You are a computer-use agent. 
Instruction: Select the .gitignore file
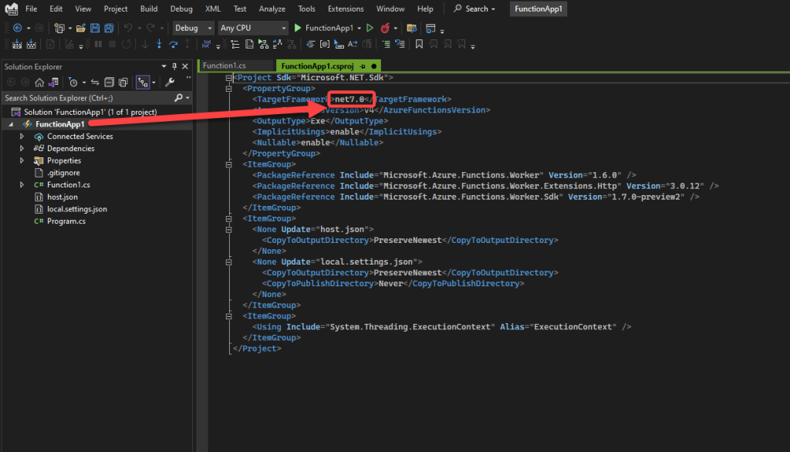tap(63, 173)
